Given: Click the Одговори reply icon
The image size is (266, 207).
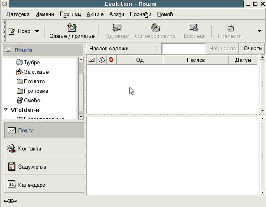Looking at the screenshot, I should [x=117, y=28].
